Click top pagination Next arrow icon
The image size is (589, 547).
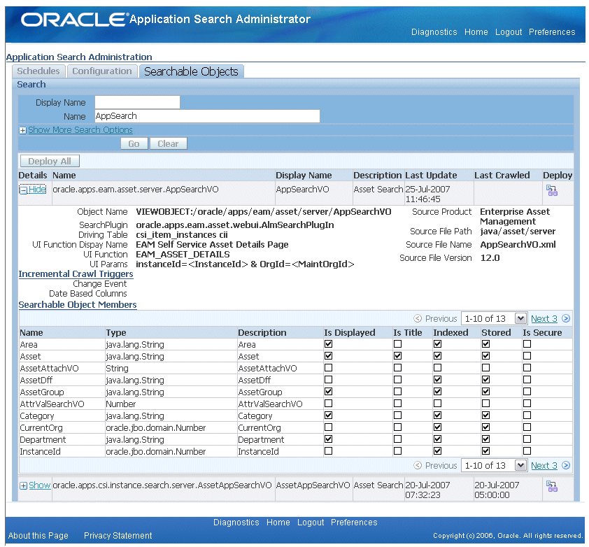pos(566,318)
